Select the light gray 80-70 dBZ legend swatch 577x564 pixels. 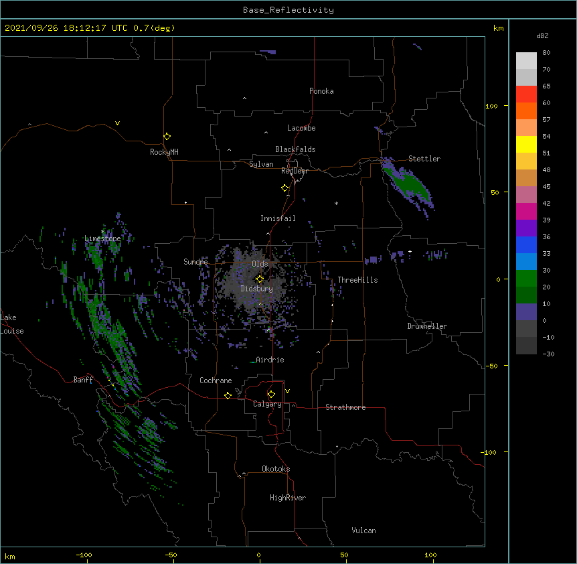[526, 61]
